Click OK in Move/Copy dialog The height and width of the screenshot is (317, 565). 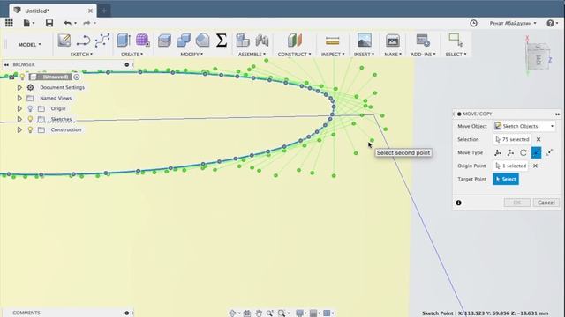pyautogui.click(x=517, y=203)
